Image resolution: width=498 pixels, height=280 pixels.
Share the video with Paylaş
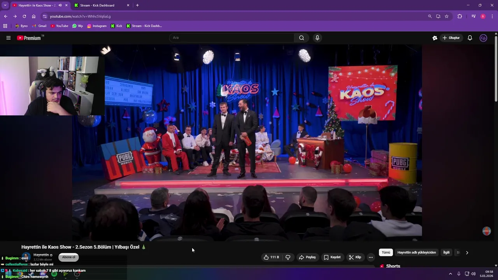307,257
